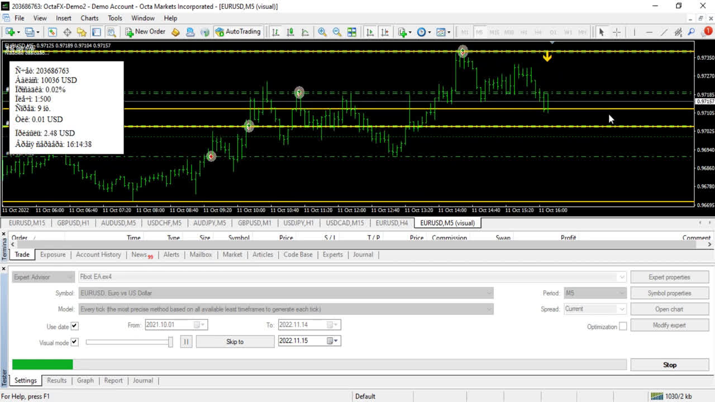
Task: Switch timeframe to H4 on toolbar
Action: 538,32
